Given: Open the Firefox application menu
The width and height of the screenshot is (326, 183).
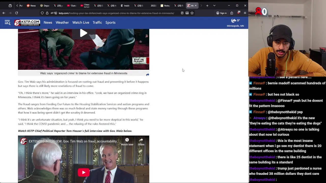Looking at the screenshot, I should click(x=245, y=13).
